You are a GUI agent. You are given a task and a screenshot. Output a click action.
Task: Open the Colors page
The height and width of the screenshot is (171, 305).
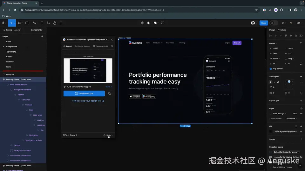(x=9, y=57)
